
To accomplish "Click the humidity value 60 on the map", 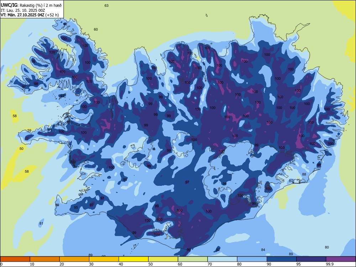I will click(x=96, y=29).
